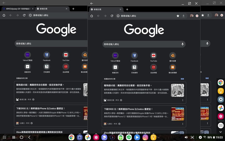The image size is (225, 141).
Task: Click site info icon in front address bar
Action: tap(118, 16)
